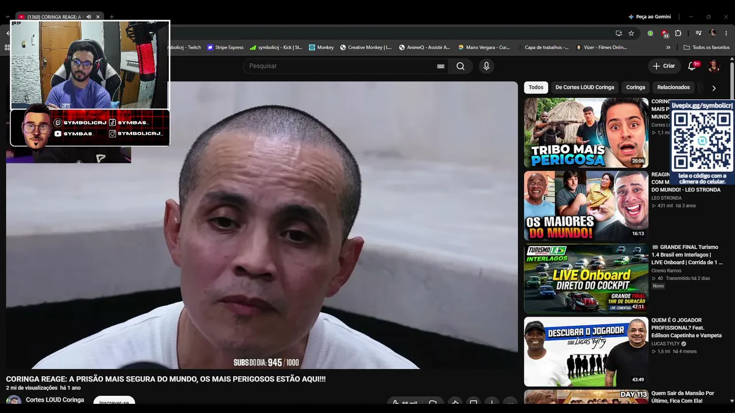735x413 pixels.
Task: Click the '2 mi de visualizações' view count
Action: [32, 388]
